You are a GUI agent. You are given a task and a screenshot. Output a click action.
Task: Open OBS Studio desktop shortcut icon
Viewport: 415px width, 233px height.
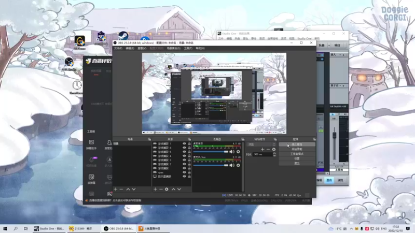(x=69, y=63)
